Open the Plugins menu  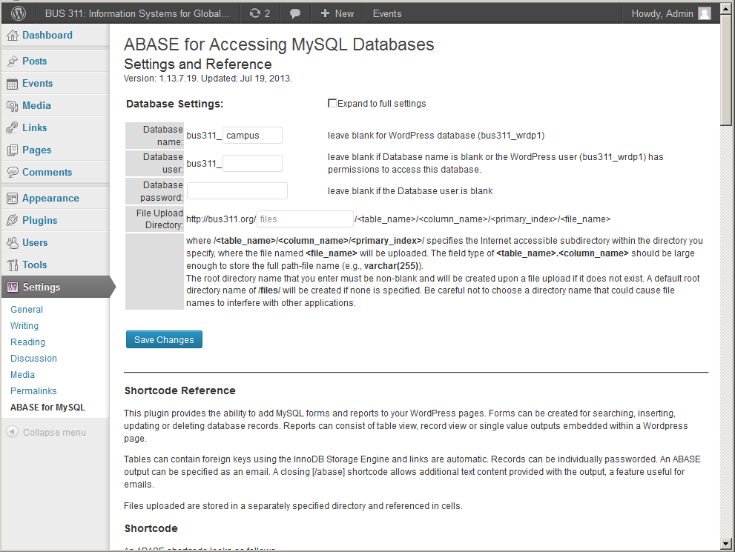(40, 221)
